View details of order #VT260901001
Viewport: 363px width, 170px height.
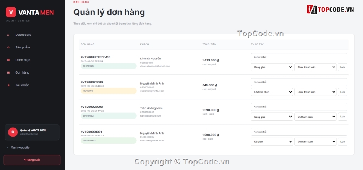(x=299, y=132)
